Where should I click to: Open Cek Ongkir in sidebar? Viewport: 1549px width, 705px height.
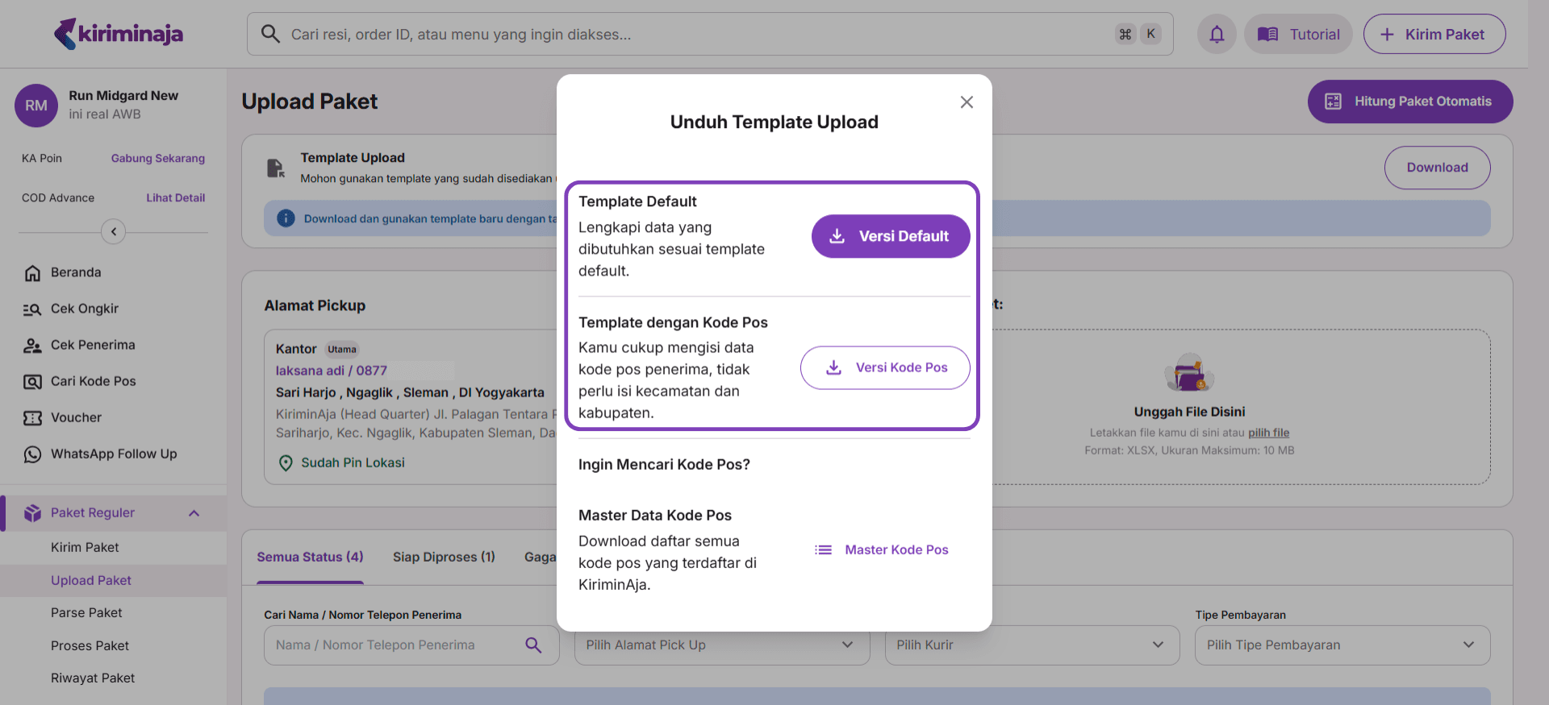84,309
